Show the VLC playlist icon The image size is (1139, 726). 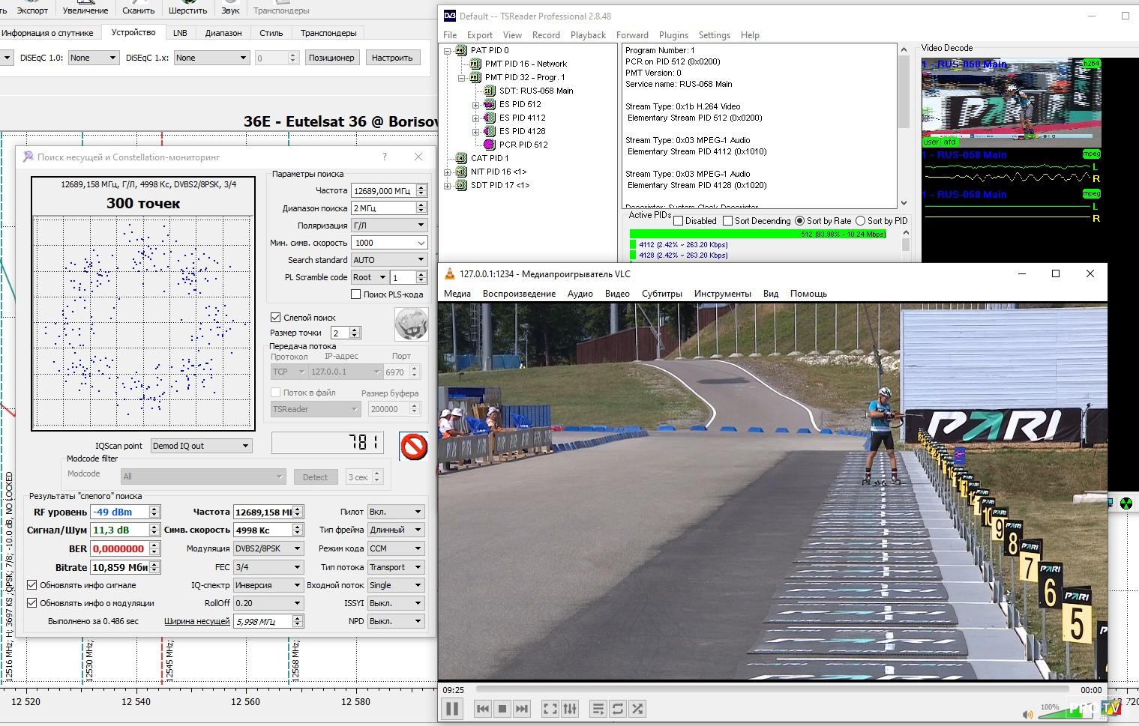pyautogui.click(x=598, y=708)
